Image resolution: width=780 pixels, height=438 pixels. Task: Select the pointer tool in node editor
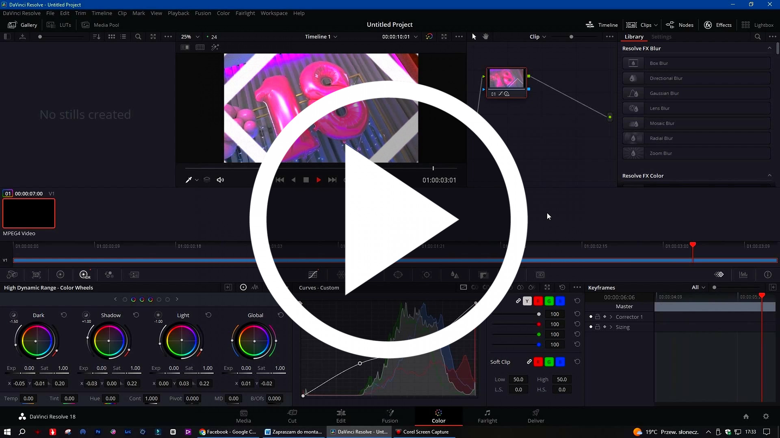474,36
